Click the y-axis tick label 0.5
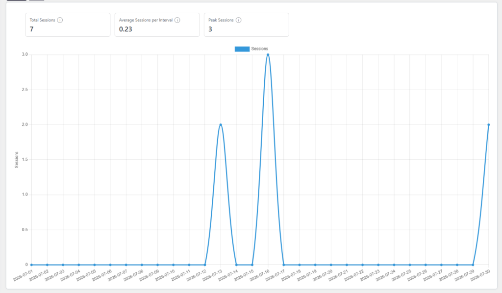The image size is (502, 293). [25, 230]
